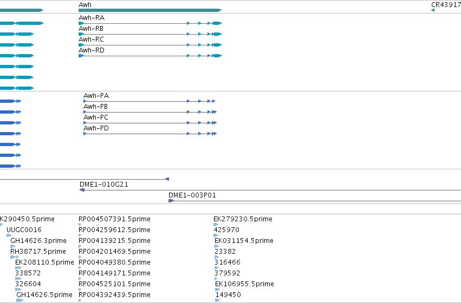This screenshot has width=461, height=303.
Task: Select the Awh-RB transcript glyph line
Action: click(x=150, y=34)
